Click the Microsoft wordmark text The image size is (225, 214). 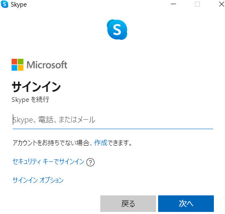click(47, 65)
